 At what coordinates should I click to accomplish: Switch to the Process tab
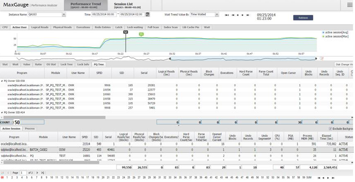(x=30, y=128)
